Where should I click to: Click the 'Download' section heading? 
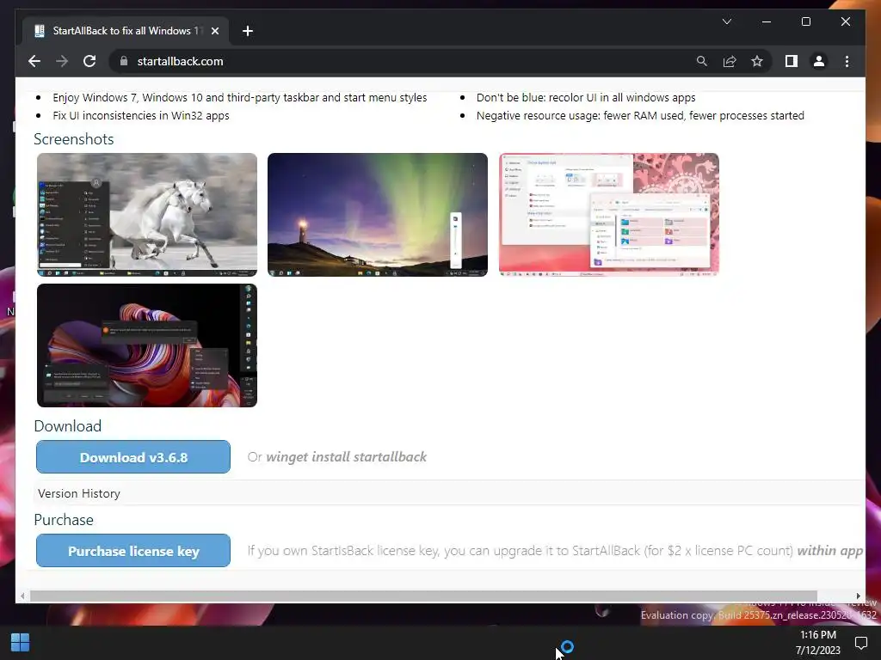point(67,426)
